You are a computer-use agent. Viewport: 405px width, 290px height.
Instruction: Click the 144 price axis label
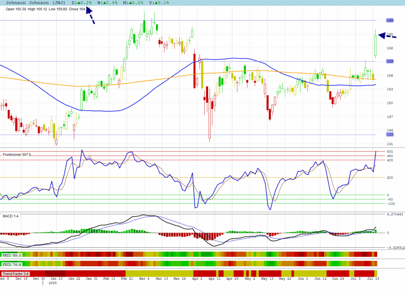click(x=390, y=130)
